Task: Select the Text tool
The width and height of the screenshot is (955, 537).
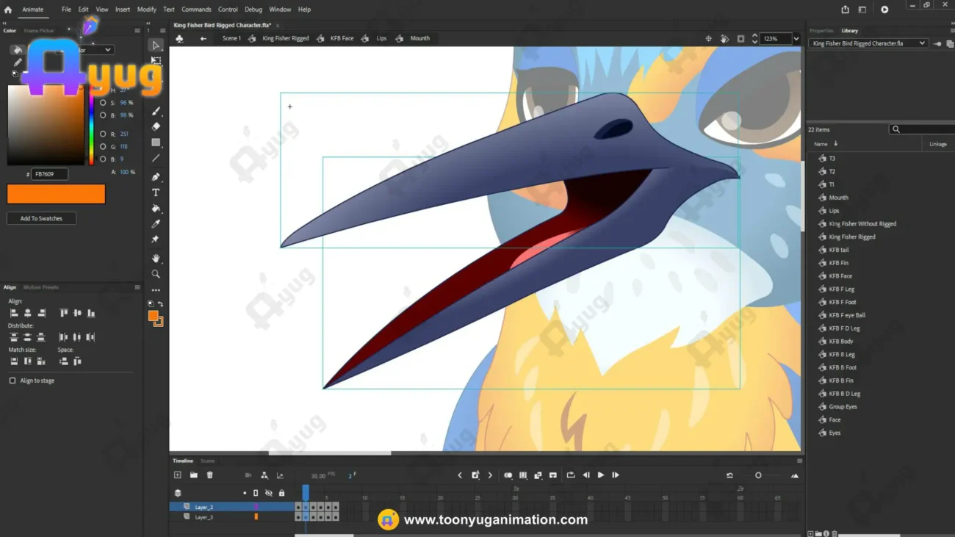Action: pyautogui.click(x=156, y=192)
